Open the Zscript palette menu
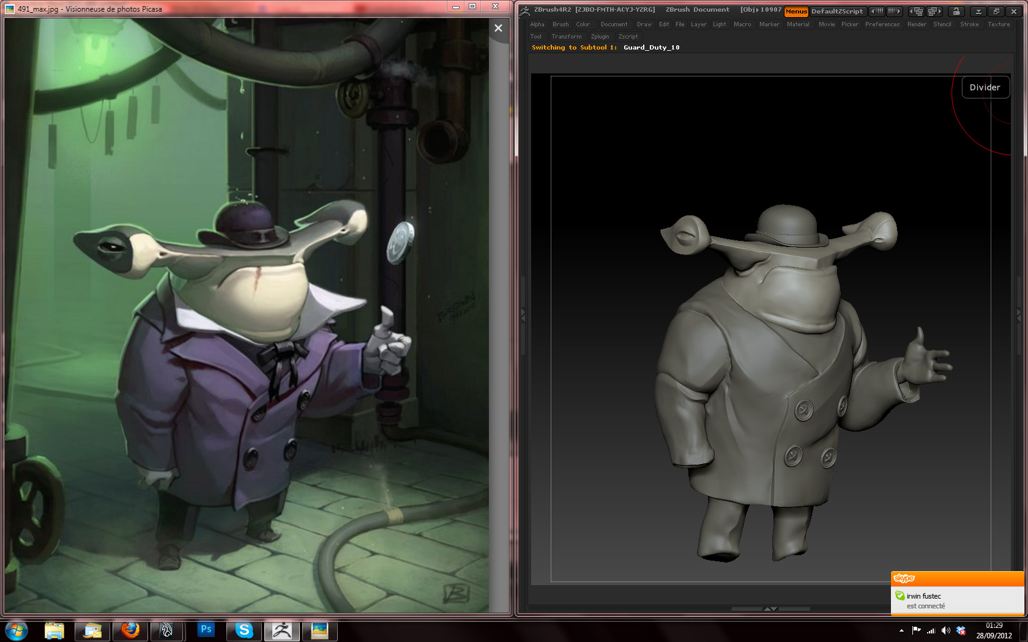The width and height of the screenshot is (1028, 642). [628, 37]
